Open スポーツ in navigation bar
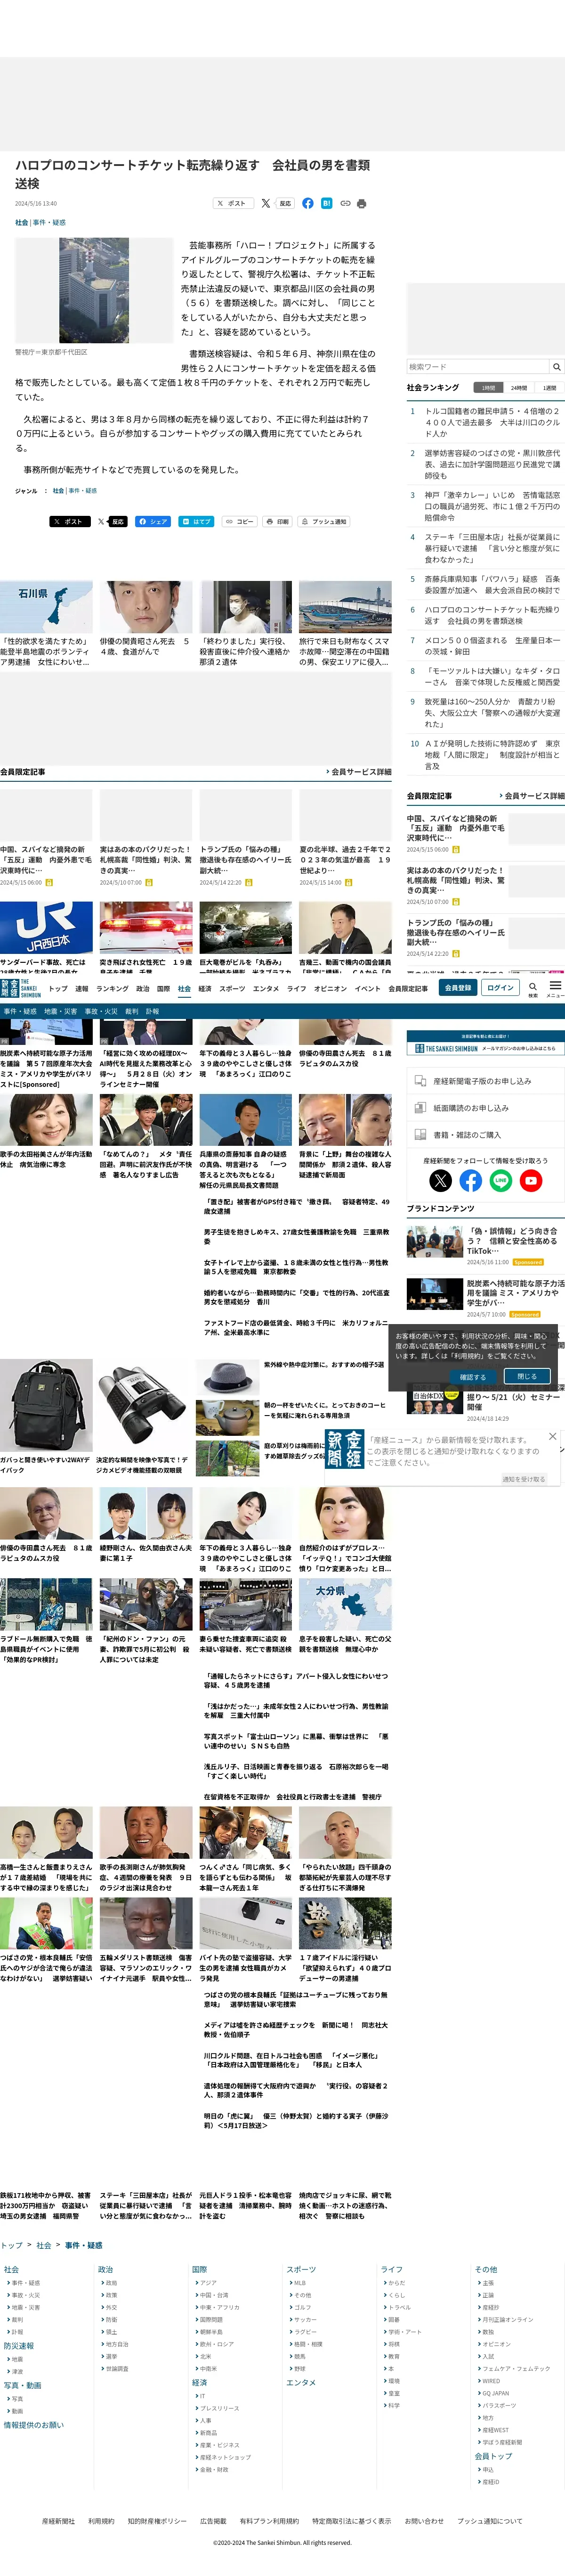The height and width of the screenshot is (2576, 565). coord(232,989)
